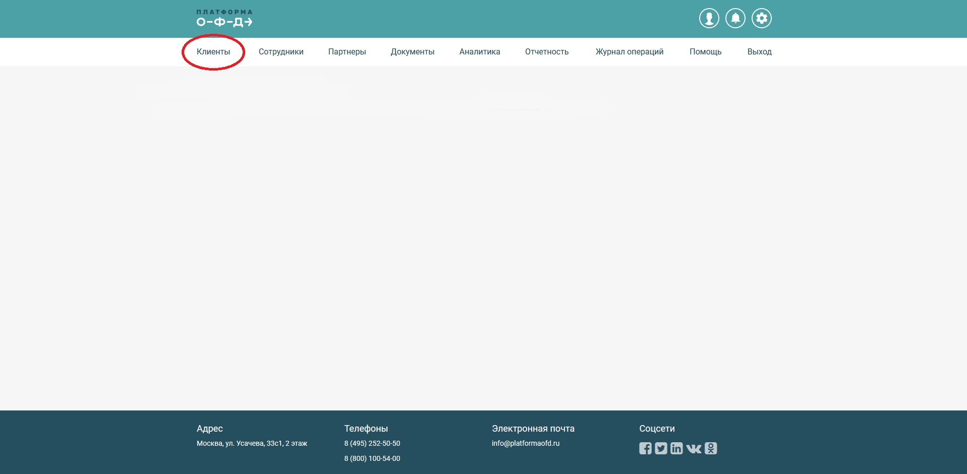Click the address Москва, ул. Усачева text

(252, 443)
